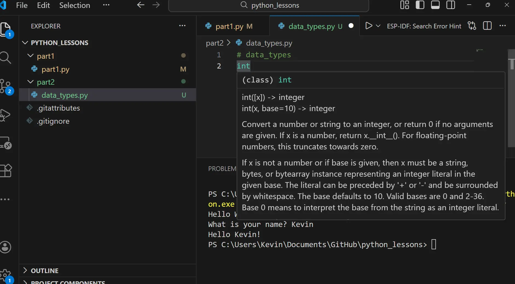The image size is (515, 284).
Task: Open the Accounts menu
Action: coord(5,247)
